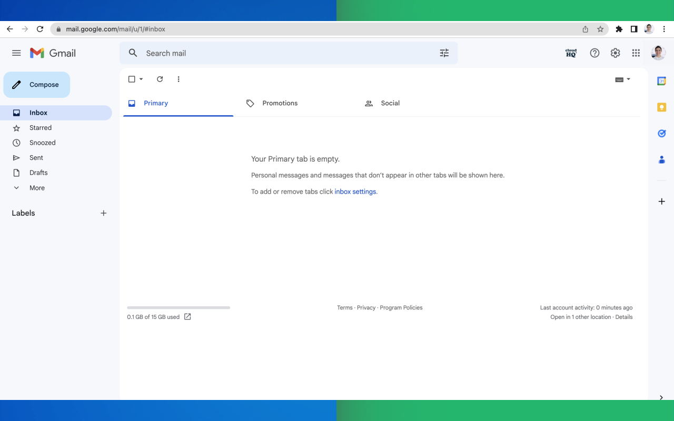Viewport: 674px width, 421px height.
Task: Switch to the Social tab
Action: [x=390, y=103]
